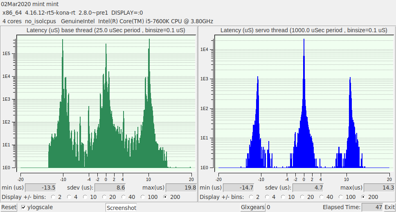Screen dimensions: 396x212
Task: Click the Intel Core i5-7600K CPU text
Action: click(x=155, y=21)
